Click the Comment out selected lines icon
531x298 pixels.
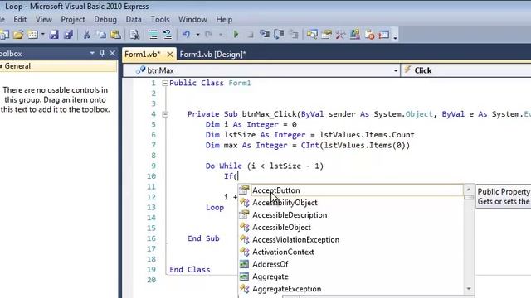point(153,35)
